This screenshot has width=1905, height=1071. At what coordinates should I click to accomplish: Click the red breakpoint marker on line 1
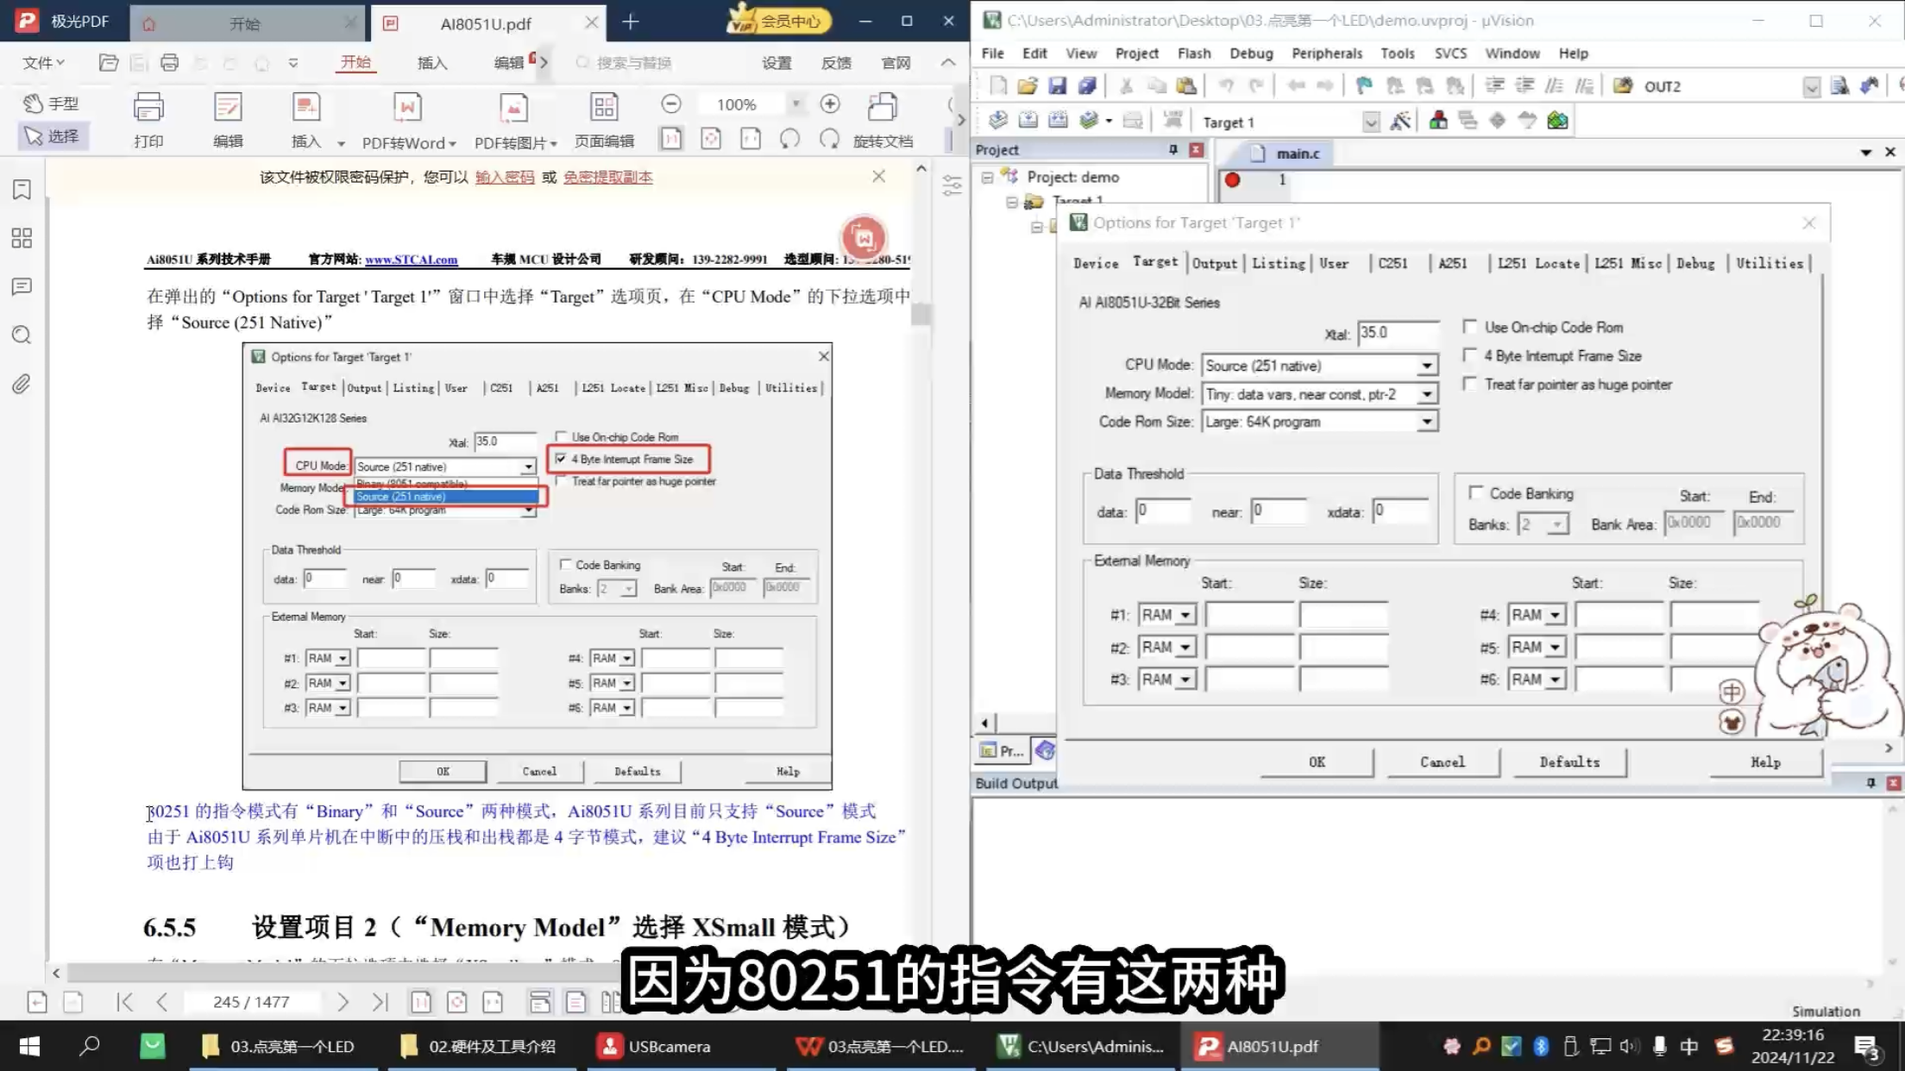pos(1232,179)
